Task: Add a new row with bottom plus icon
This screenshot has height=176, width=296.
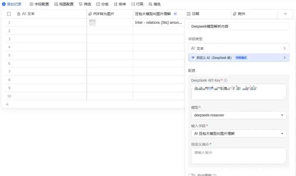Action: (7, 104)
